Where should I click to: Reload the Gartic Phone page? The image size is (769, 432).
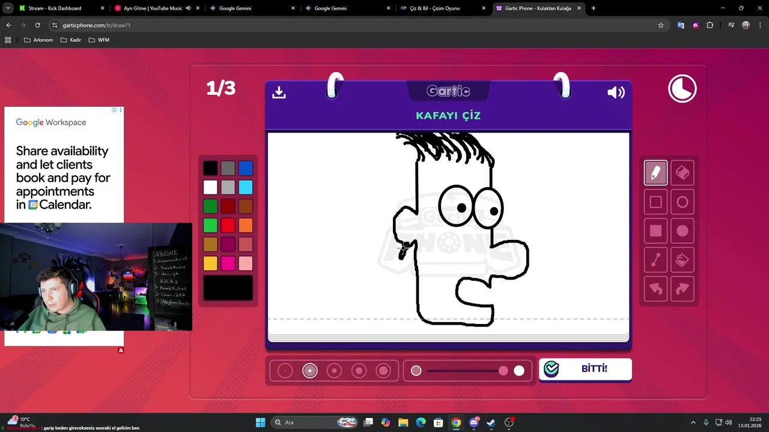pos(37,25)
